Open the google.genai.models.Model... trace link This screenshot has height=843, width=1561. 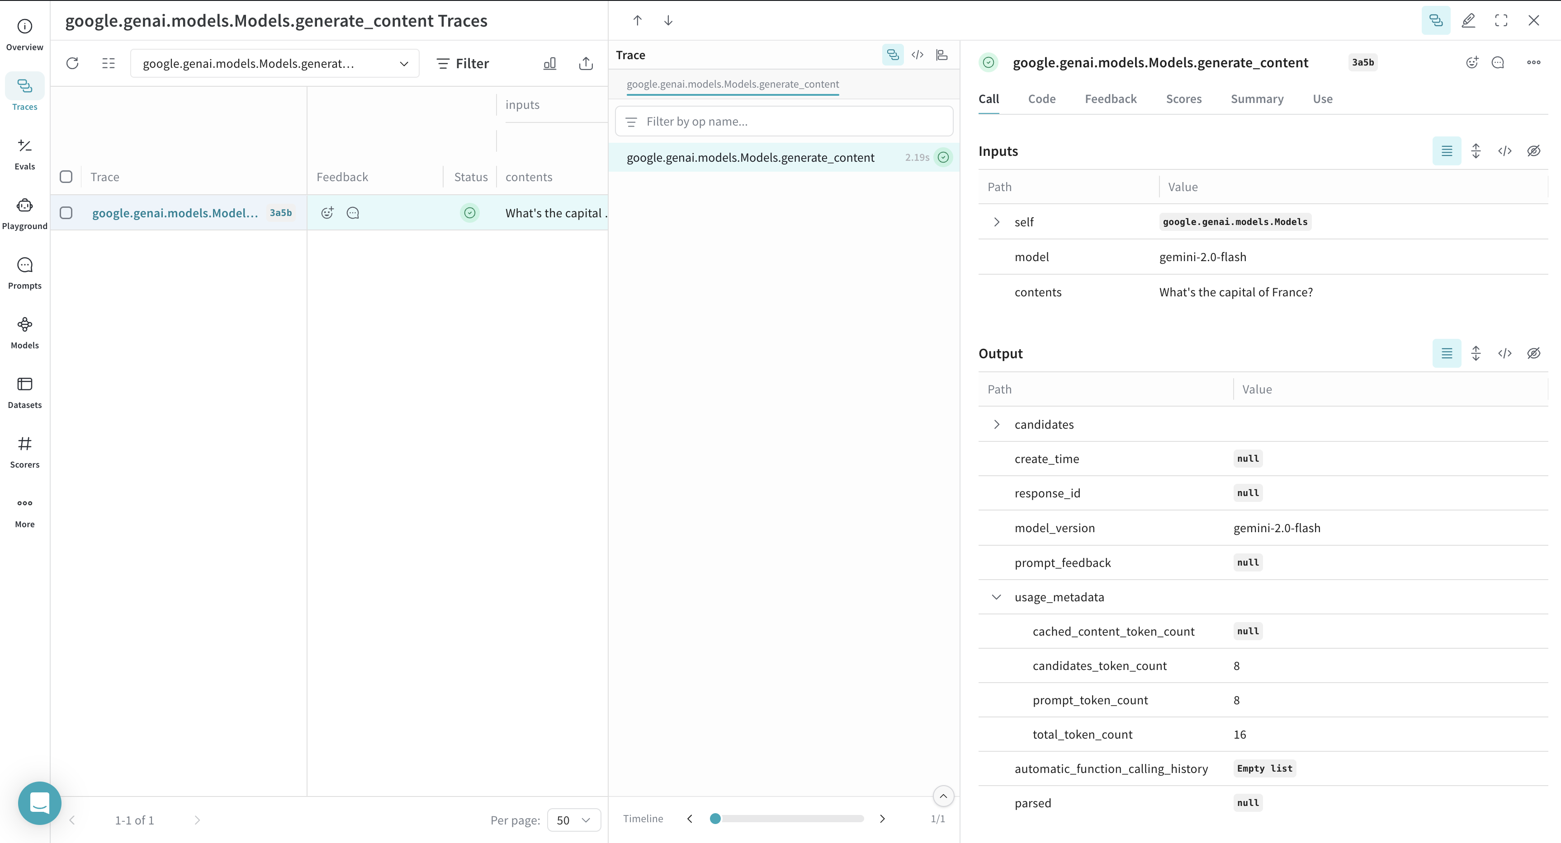click(x=175, y=213)
